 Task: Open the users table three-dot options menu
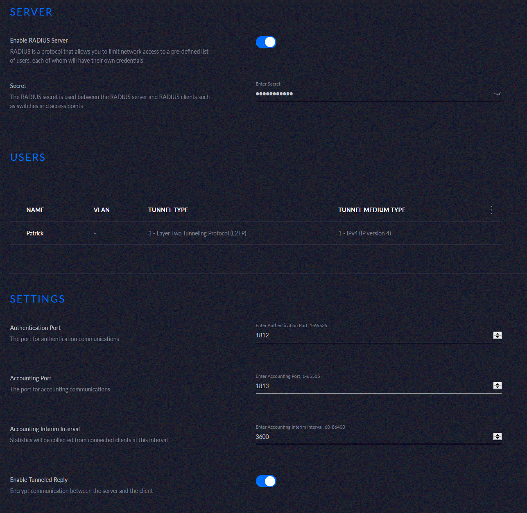click(x=491, y=210)
